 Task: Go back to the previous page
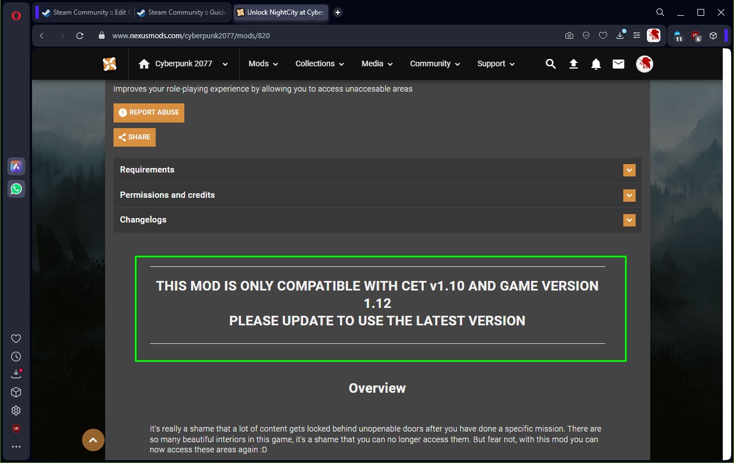coord(42,35)
